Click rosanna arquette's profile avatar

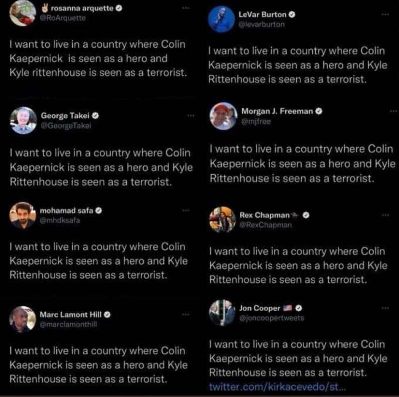coord(22,12)
